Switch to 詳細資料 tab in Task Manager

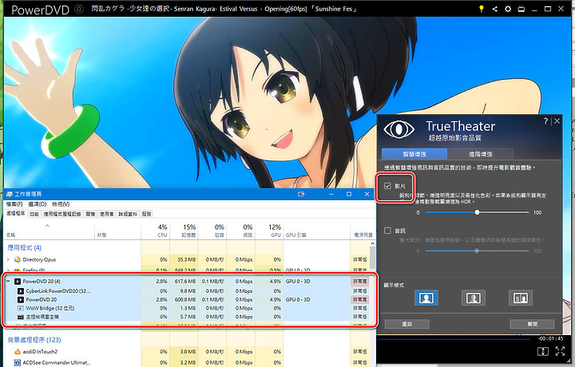(x=128, y=214)
